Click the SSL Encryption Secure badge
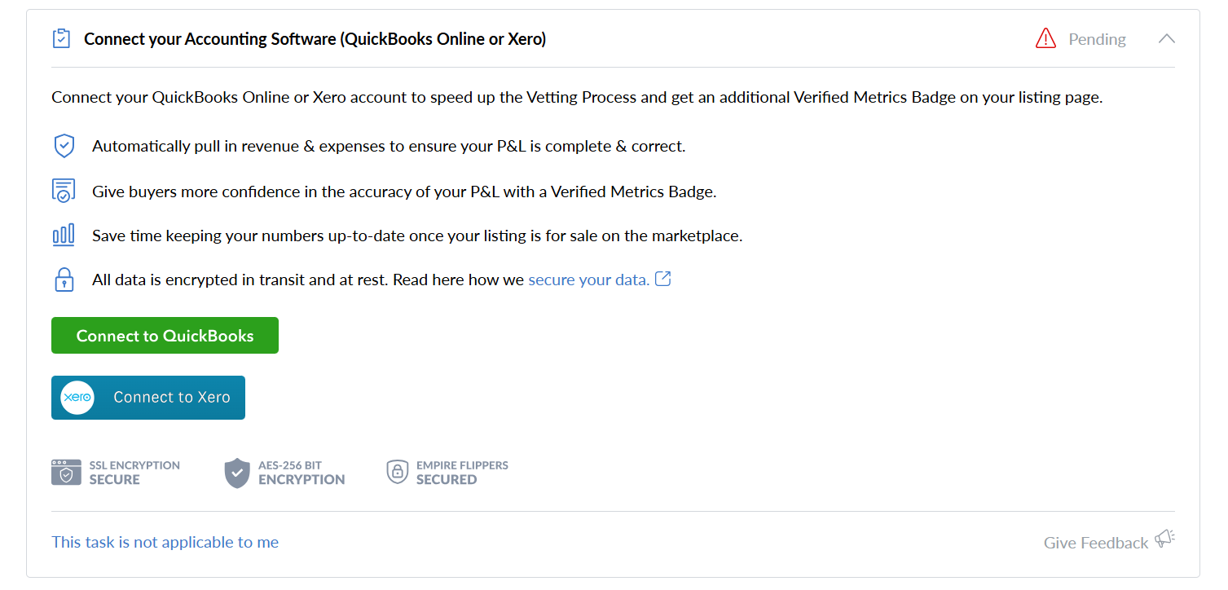Viewport: 1228px width, 590px height. 116,473
